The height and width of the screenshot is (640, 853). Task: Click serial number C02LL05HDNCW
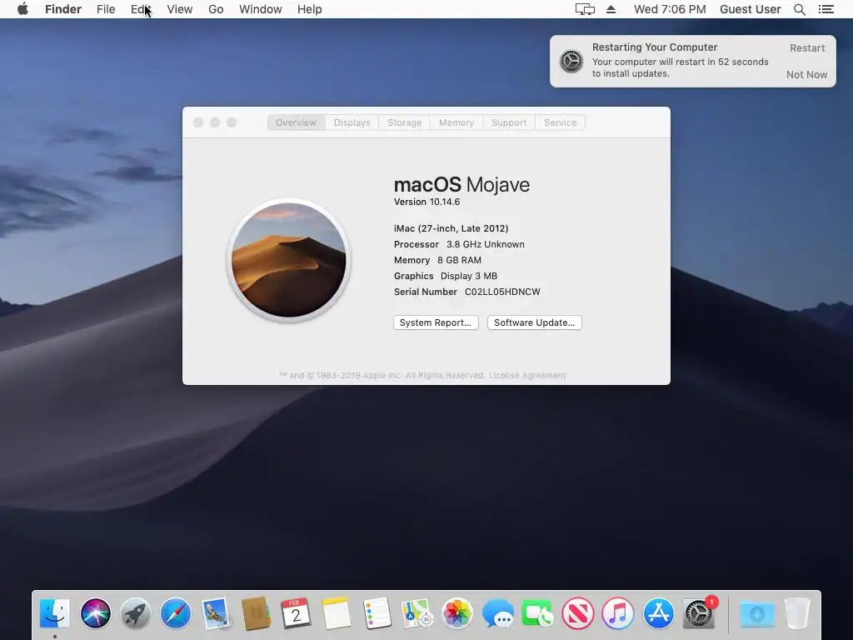coord(502,292)
